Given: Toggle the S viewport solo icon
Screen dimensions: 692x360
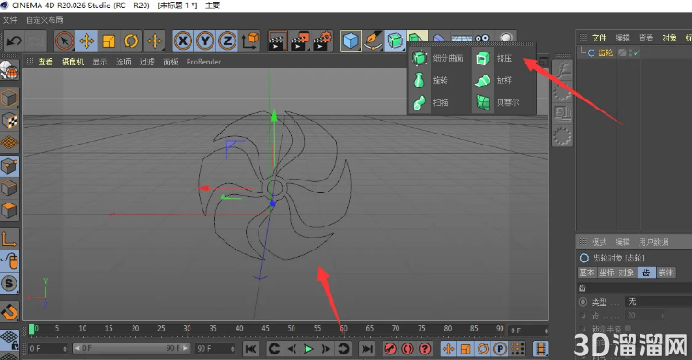Looking at the screenshot, I should [9, 284].
